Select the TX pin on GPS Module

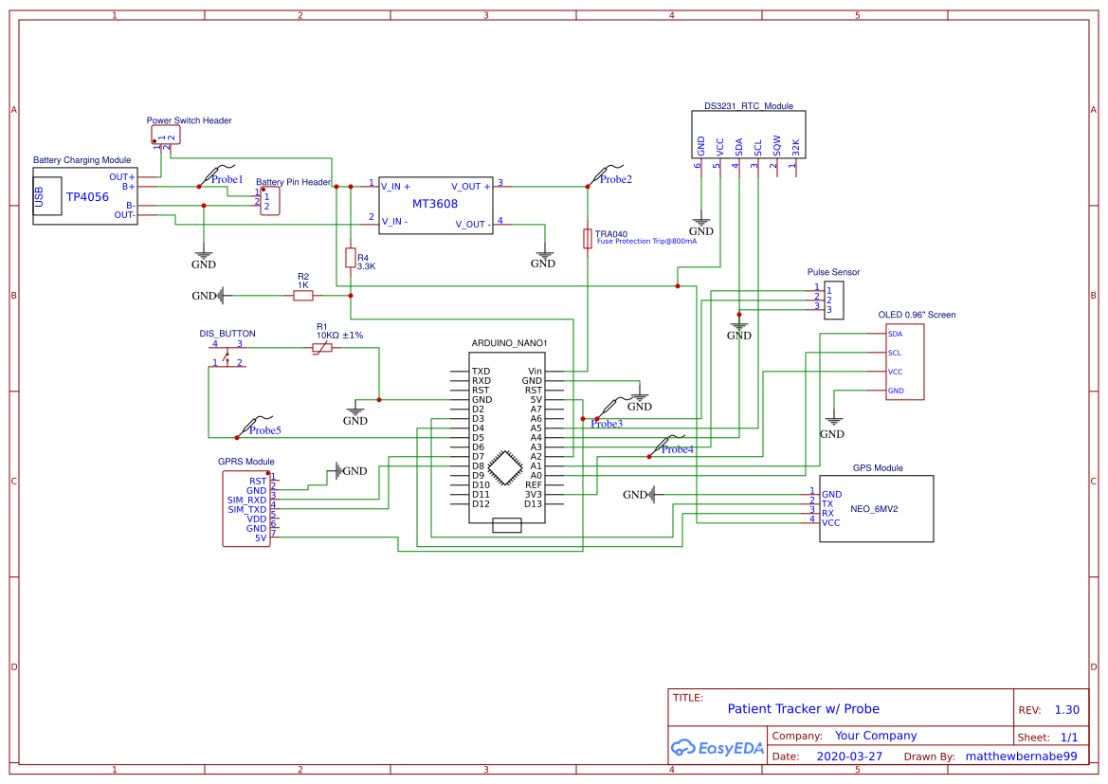[827, 504]
